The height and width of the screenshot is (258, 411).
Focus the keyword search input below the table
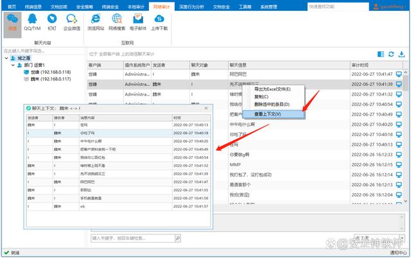pyautogui.click(x=133, y=238)
